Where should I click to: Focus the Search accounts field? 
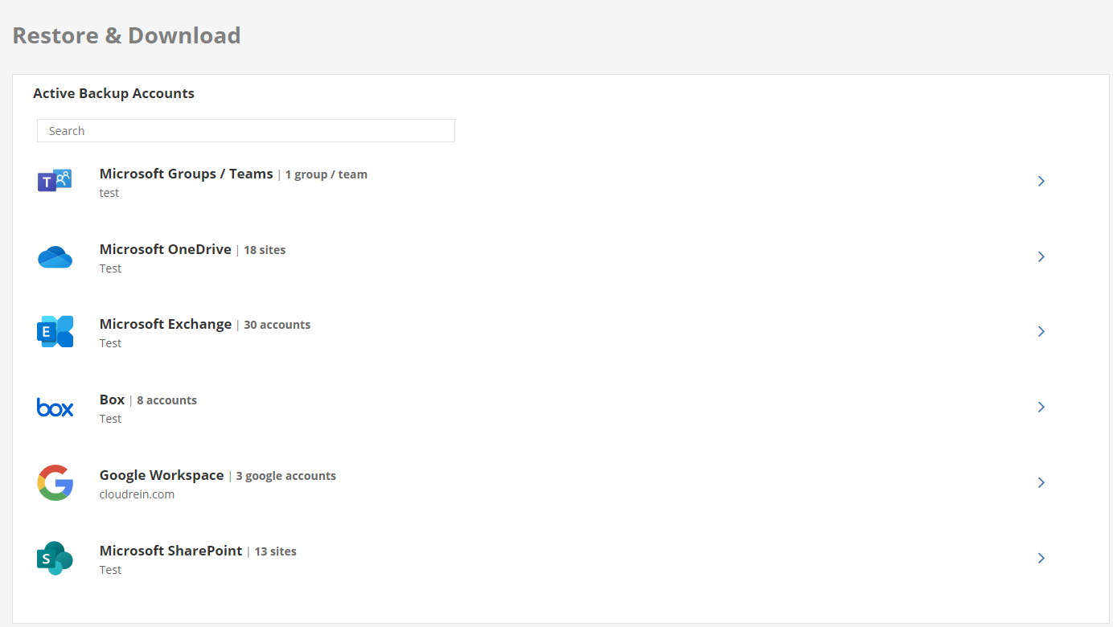[246, 131]
